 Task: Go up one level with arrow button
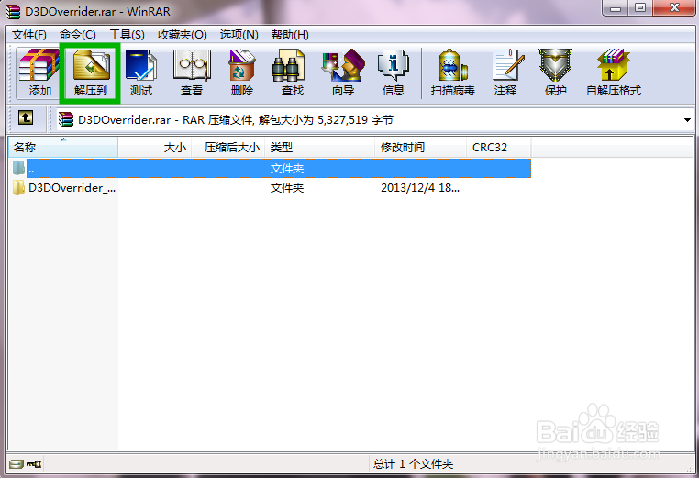click(26, 118)
